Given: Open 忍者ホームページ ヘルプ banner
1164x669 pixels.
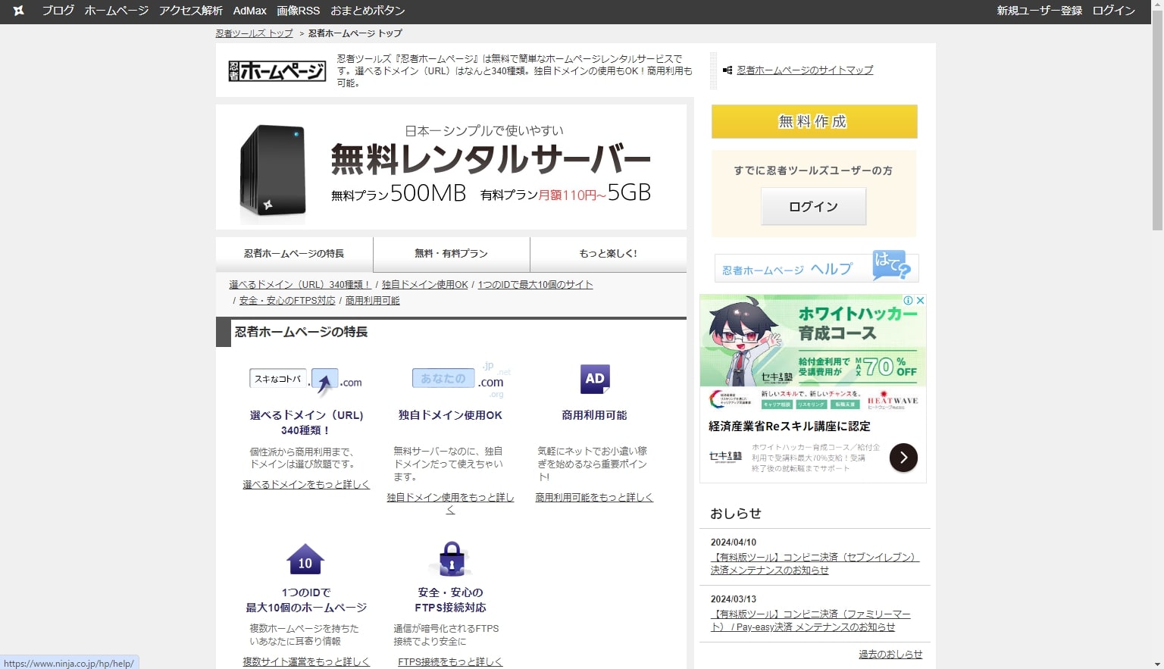Looking at the screenshot, I should 816,267.
